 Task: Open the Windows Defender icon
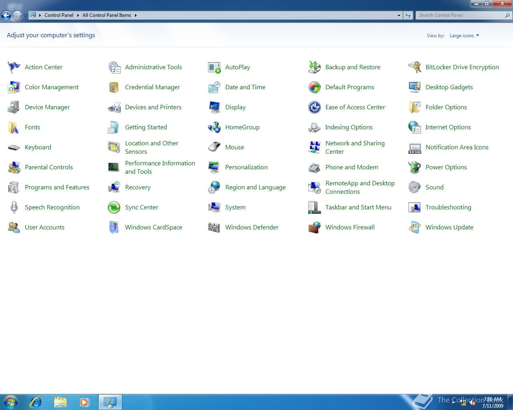click(214, 227)
